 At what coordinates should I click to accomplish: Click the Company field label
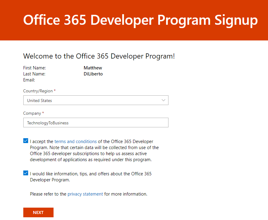34,113
